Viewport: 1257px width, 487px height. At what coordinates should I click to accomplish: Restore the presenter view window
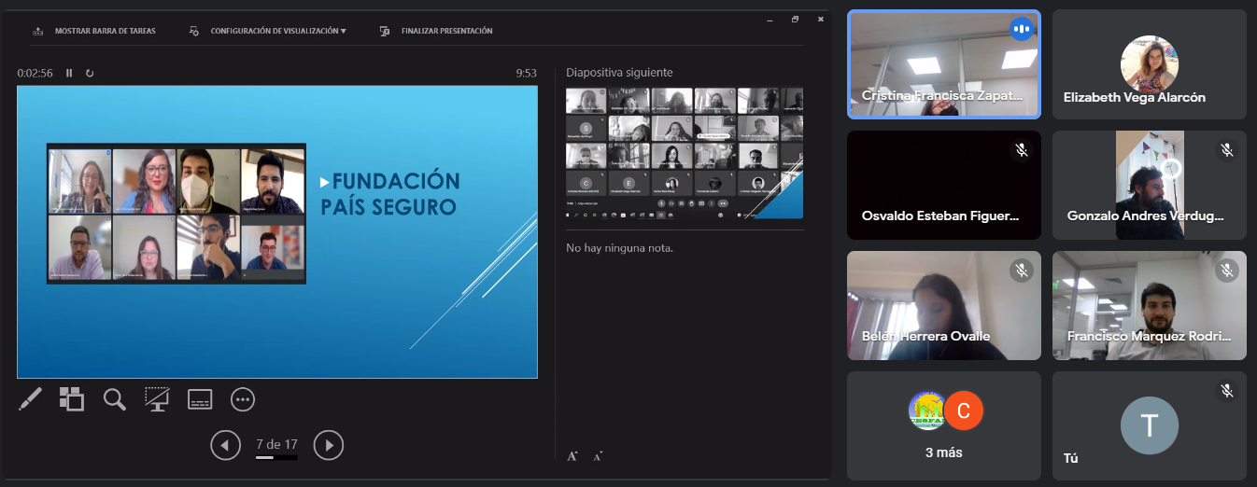(x=795, y=19)
